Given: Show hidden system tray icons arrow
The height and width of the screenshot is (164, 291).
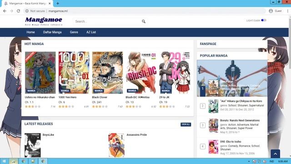Looking at the screenshot, I should tap(249, 161).
